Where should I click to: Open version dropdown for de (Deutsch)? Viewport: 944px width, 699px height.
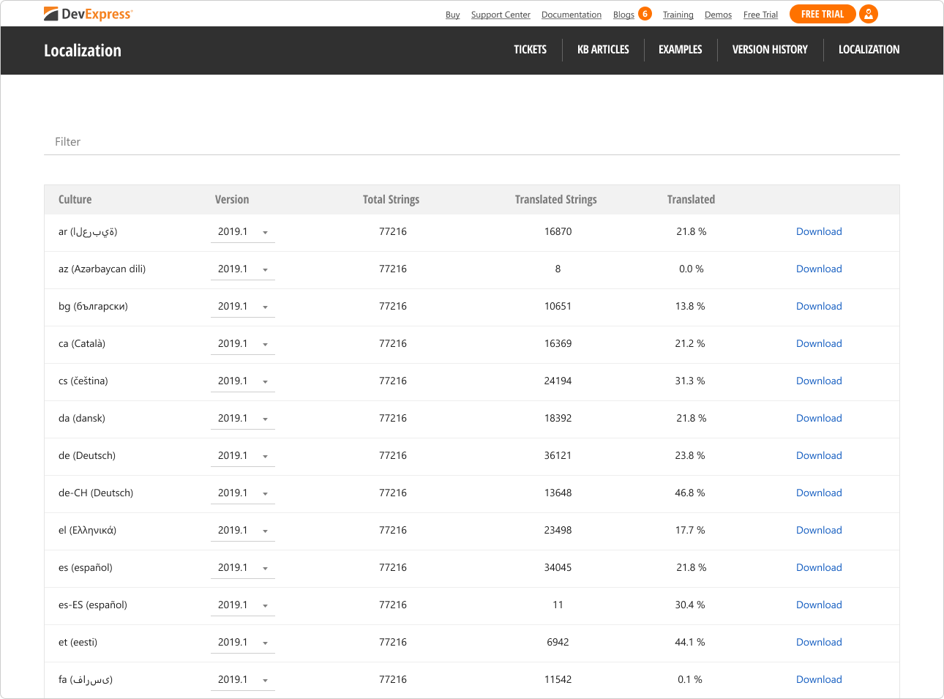pos(243,456)
